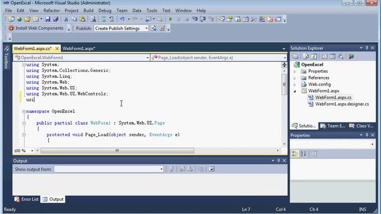381x214 pixels.
Task: Toggle auto-hide pin on Solution Explorer
Action: click(367, 48)
